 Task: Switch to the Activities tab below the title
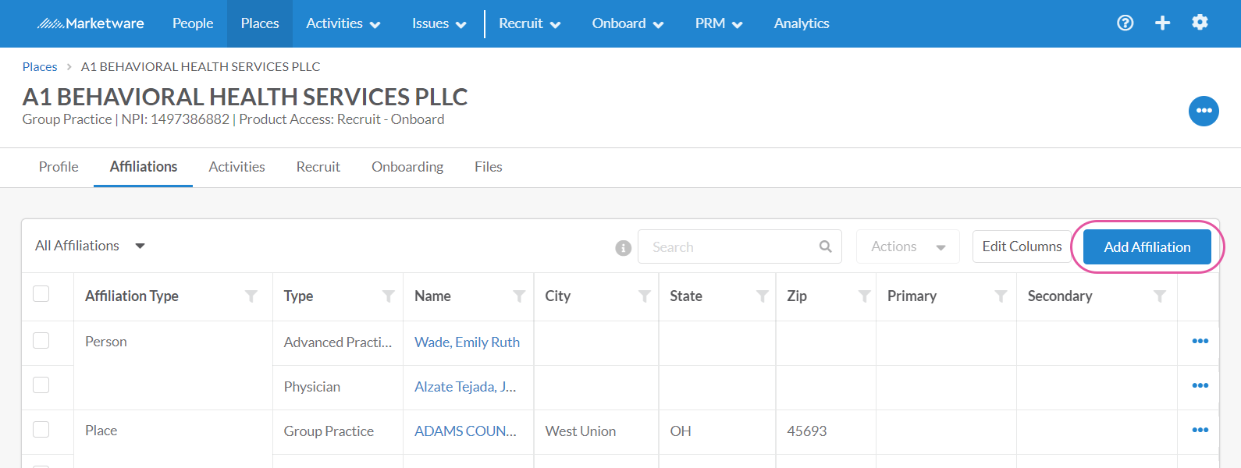tap(236, 167)
